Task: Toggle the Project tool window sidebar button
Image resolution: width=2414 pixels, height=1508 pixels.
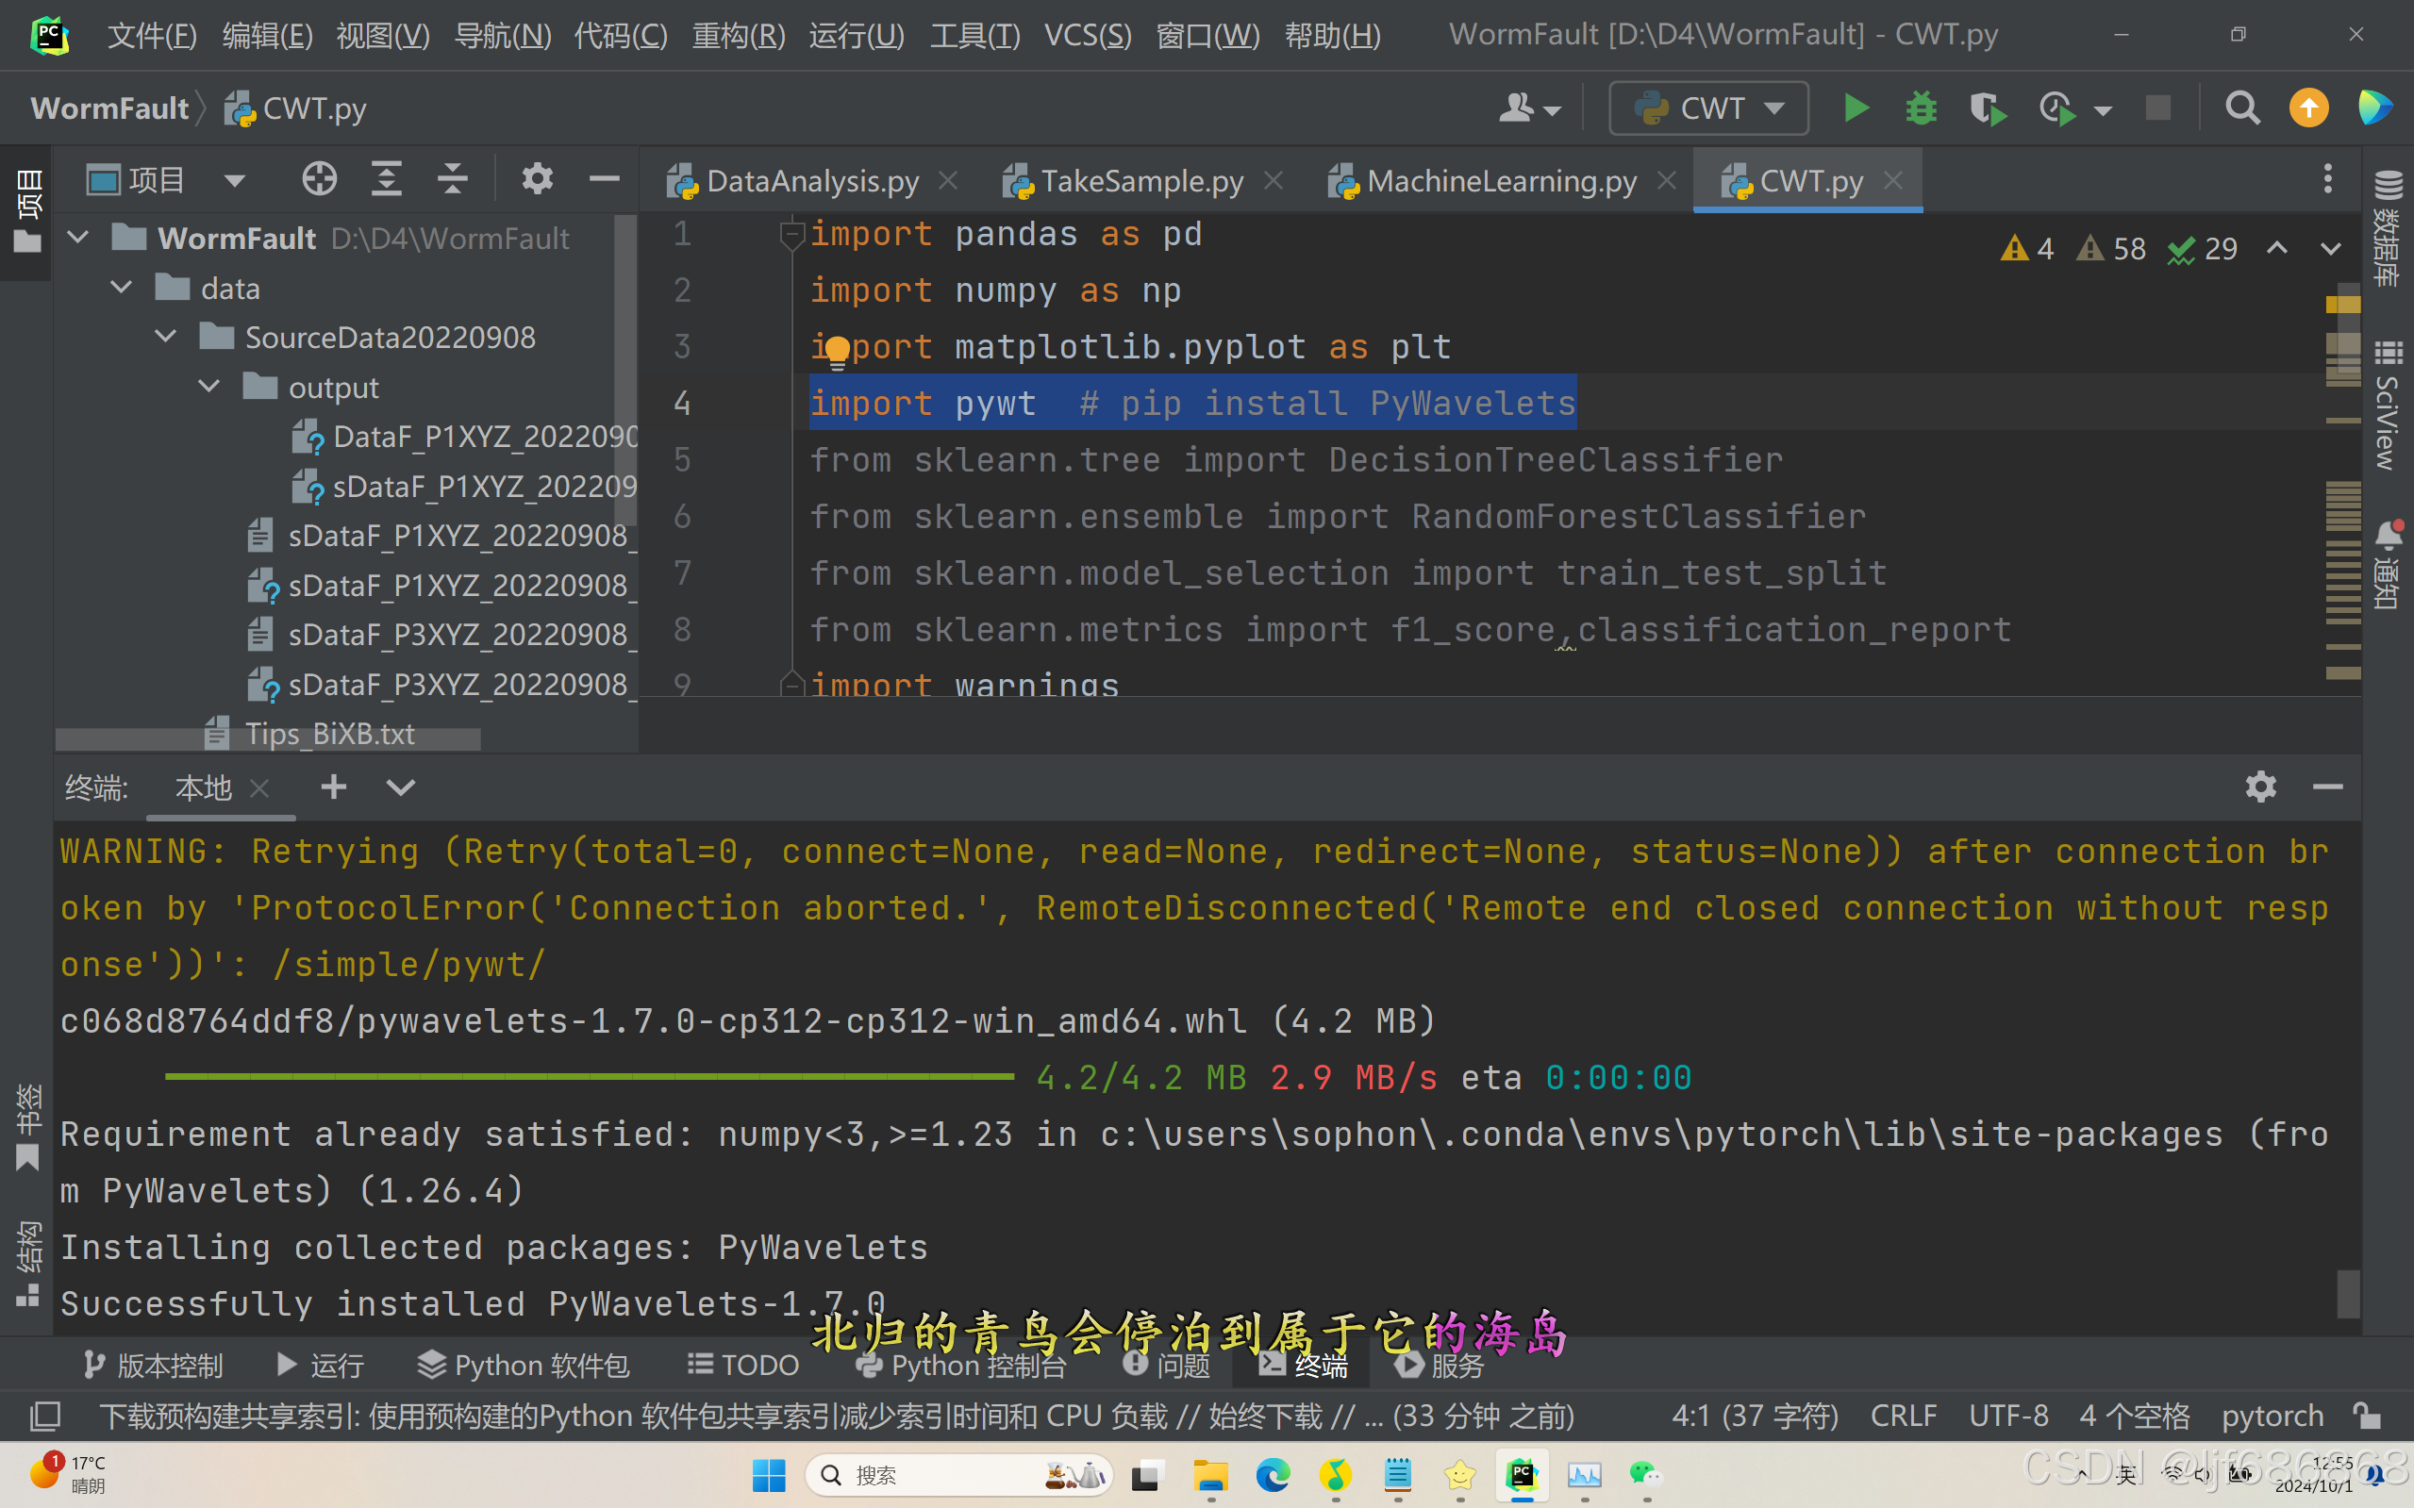Action: click(x=27, y=211)
